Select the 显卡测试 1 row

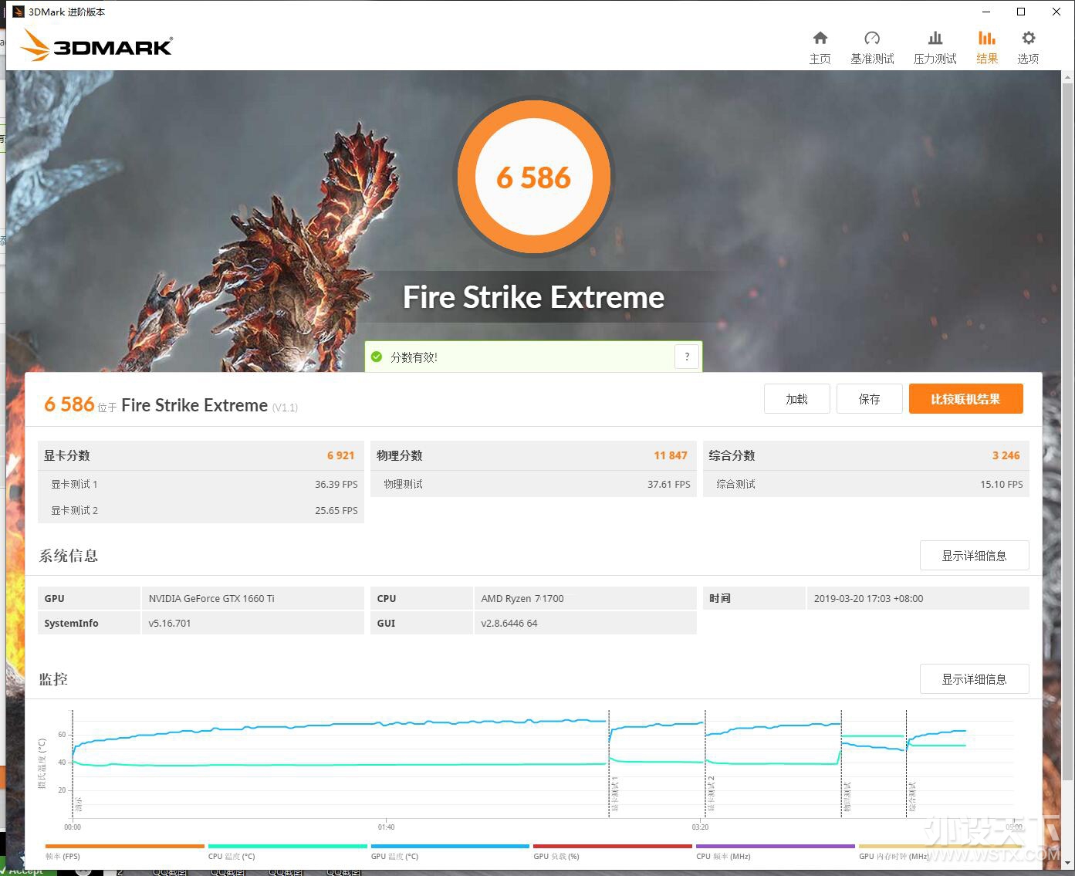tap(201, 484)
